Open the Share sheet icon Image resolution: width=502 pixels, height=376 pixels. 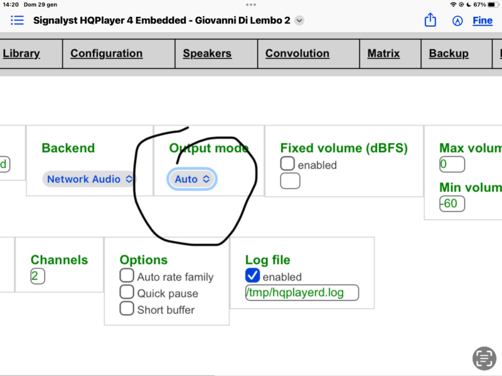click(430, 20)
